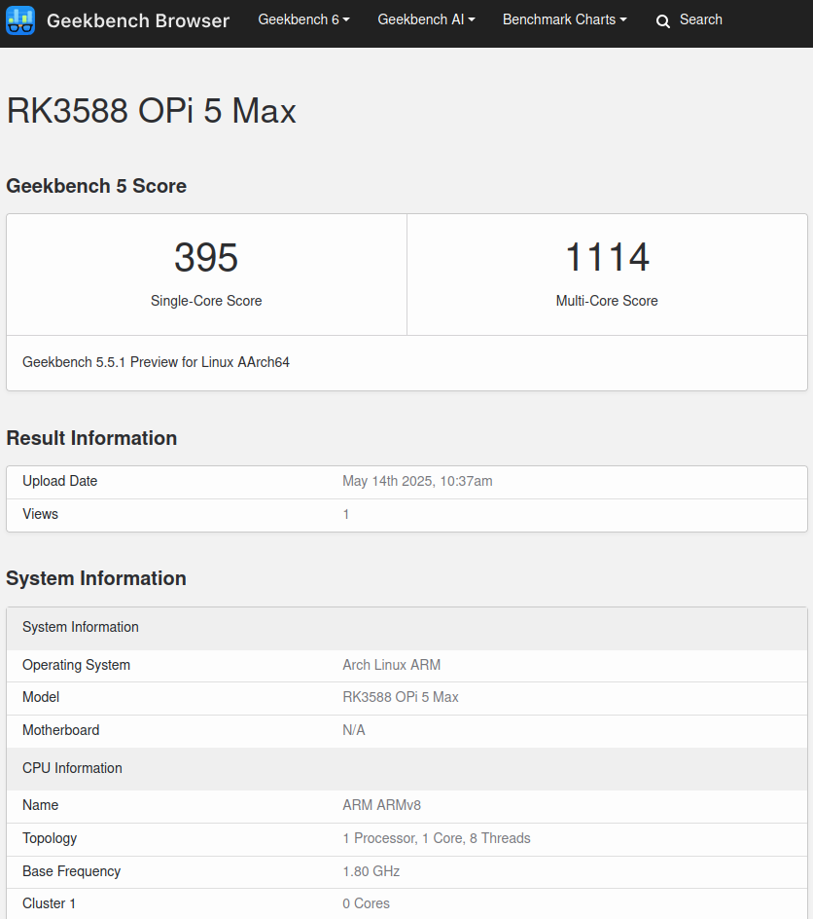Click the Result Information heading
This screenshot has height=919, width=813.
tap(91, 438)
